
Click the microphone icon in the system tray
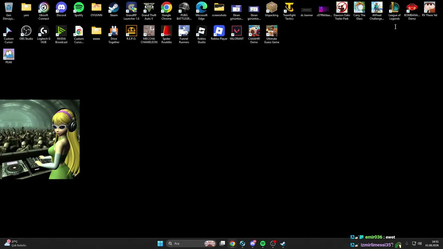coord(407,243)
